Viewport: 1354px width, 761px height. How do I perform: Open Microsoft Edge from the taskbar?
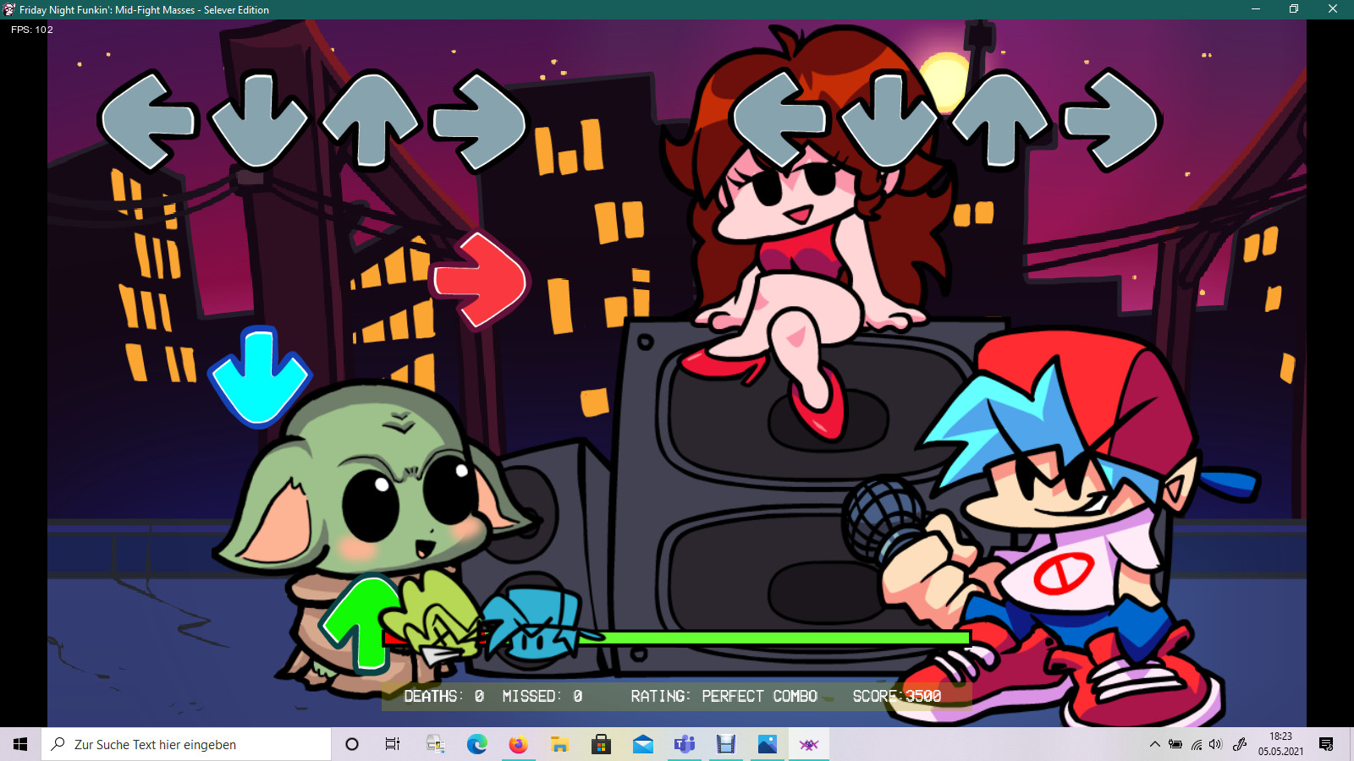(x=476, y=744)
